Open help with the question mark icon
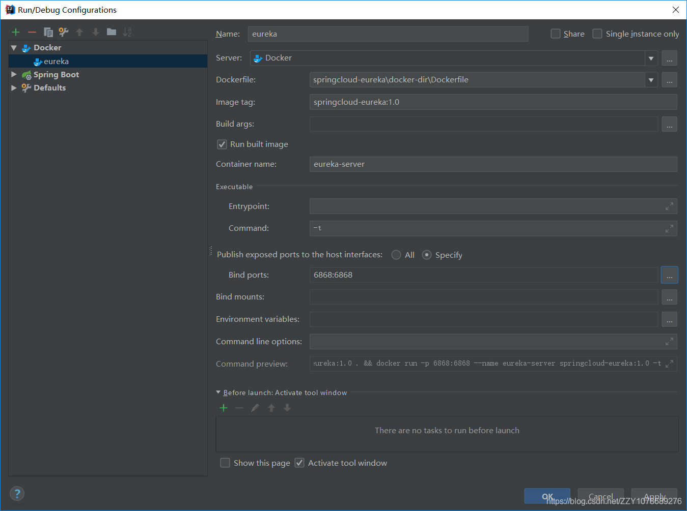 coord(17,493)
